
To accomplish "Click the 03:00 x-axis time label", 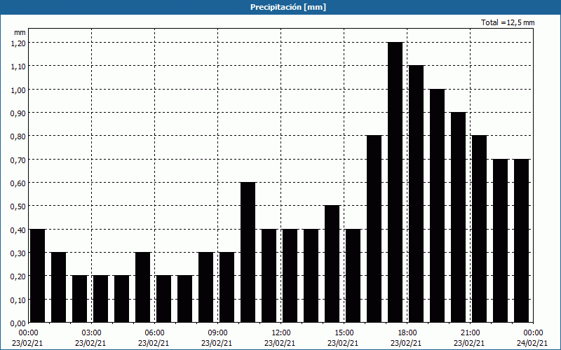I will [91, 333].
